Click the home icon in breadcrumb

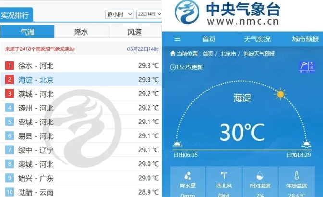tap(173, 54)
